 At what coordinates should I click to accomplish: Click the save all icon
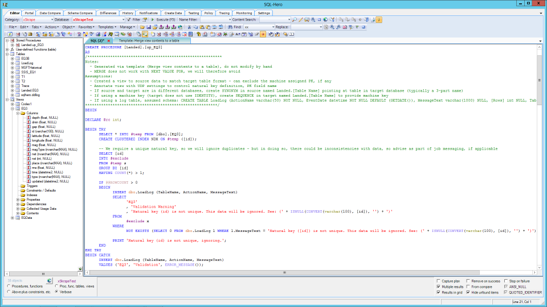[155, 27]
